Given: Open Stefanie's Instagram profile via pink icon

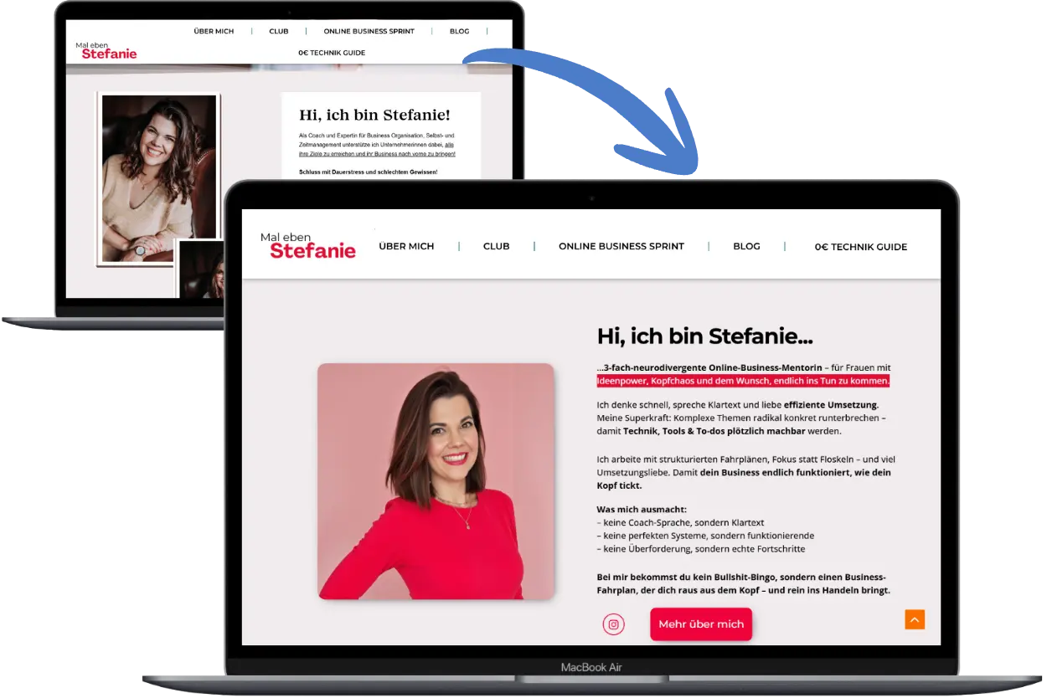Looking at the screenshot, I should click(x=613, y=624).
